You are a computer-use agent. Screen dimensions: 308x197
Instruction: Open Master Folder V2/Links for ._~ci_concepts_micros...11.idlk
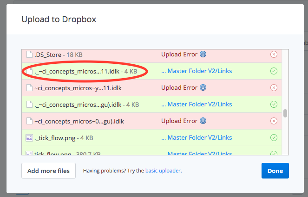point(197,71)
